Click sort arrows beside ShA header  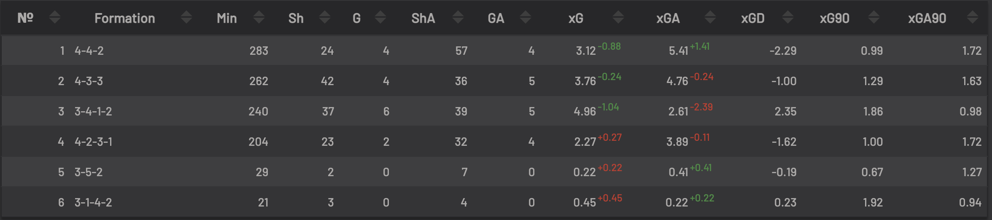458,18
